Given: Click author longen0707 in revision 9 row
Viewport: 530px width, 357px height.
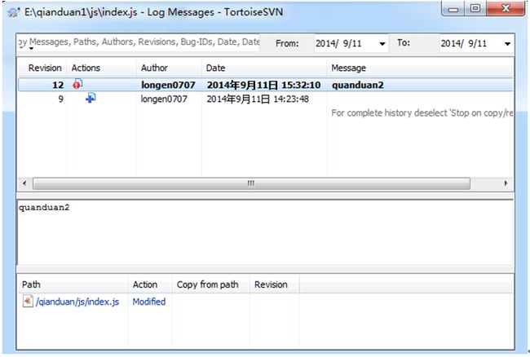Looking at the screenshot, I should [x=164, y=99].
